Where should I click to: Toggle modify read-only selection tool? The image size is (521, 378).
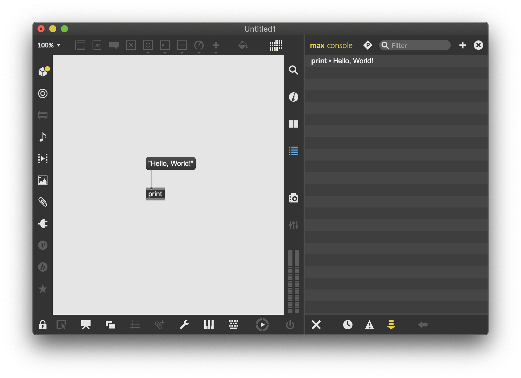(x=61, y=325)
